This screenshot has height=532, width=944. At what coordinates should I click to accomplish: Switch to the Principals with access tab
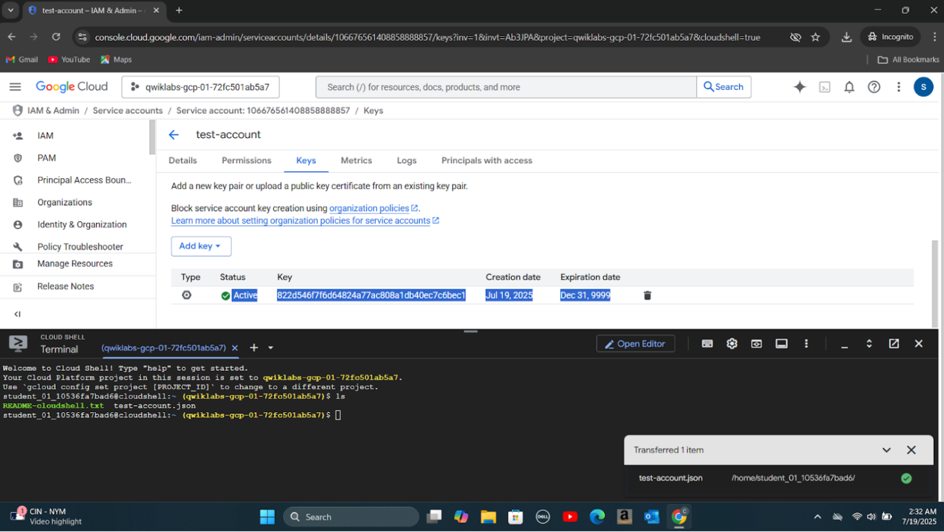point(487,161)
